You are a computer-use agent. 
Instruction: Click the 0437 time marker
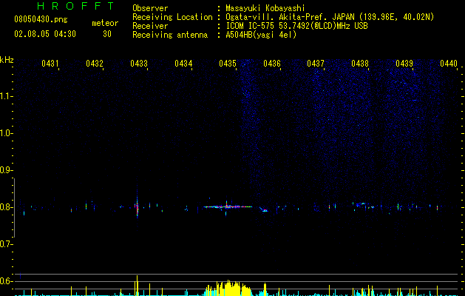316,63
